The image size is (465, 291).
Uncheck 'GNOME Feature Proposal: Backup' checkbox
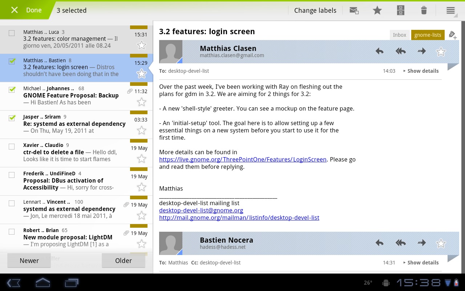click(12, 90)
